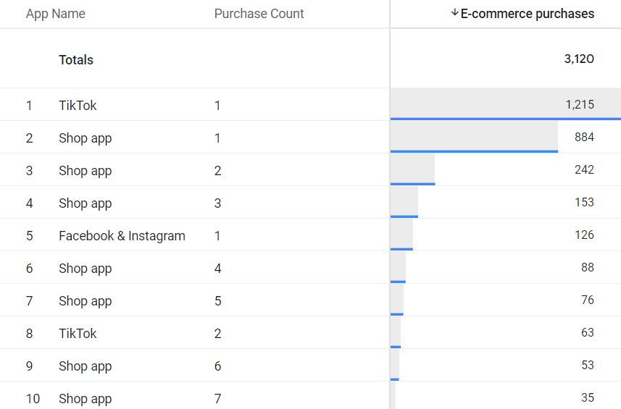Viewport: 621px width, 409px height.
Task: Select Shop app in row 4
Action: pos(86,203)
